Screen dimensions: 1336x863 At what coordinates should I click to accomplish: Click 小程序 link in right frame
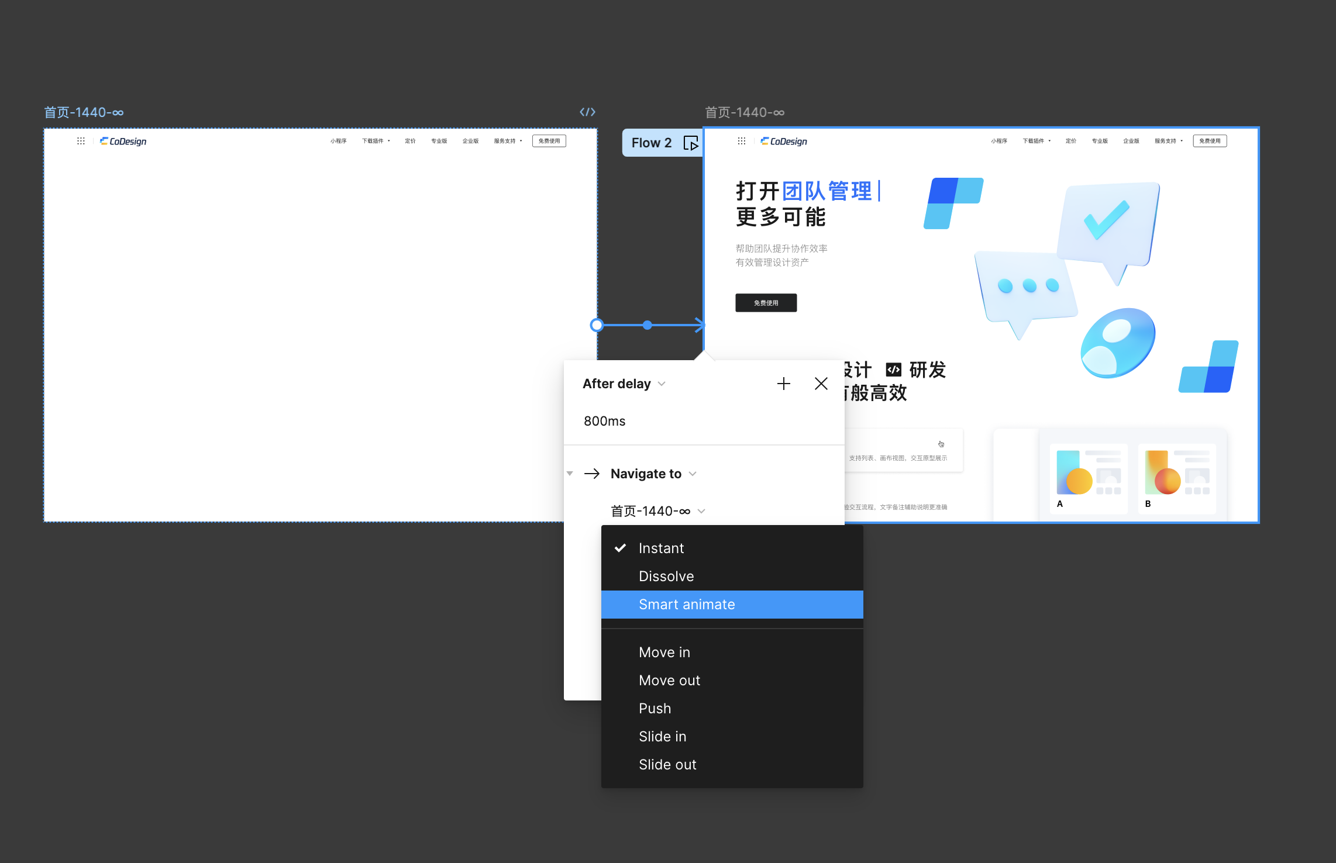coord(999,141)
